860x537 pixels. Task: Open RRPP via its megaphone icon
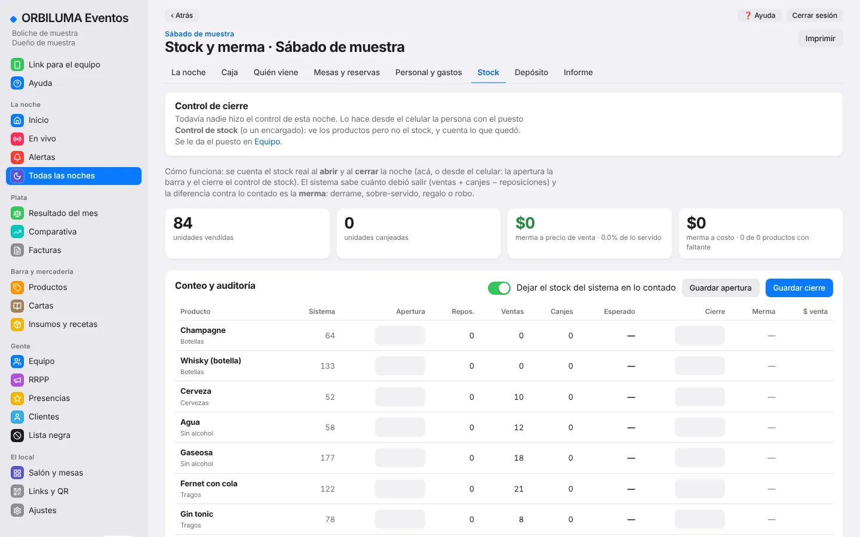(x=17, y=379)
